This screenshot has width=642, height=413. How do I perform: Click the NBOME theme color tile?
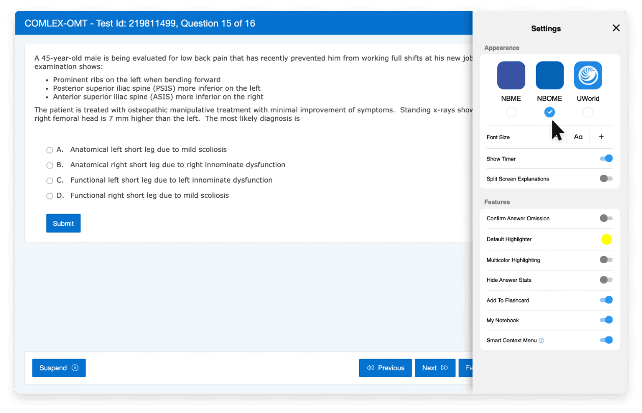(550, 75)
